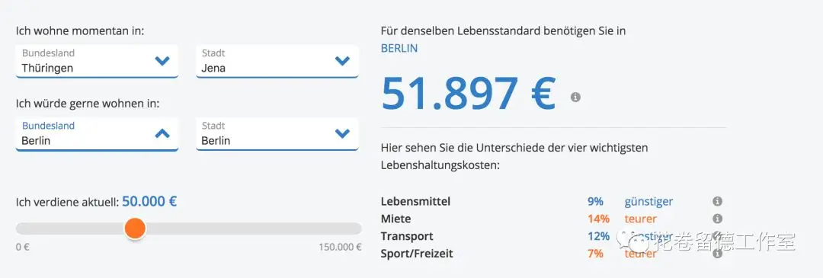
Task: Open current Bundesland dropdown showing Thüringen
Action: click(97, 62)
